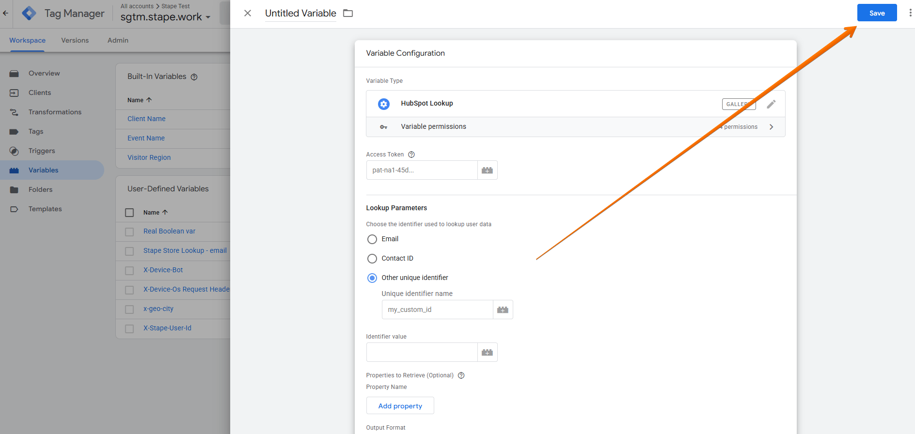Select the Contact ID radio button

pos(372,259)
